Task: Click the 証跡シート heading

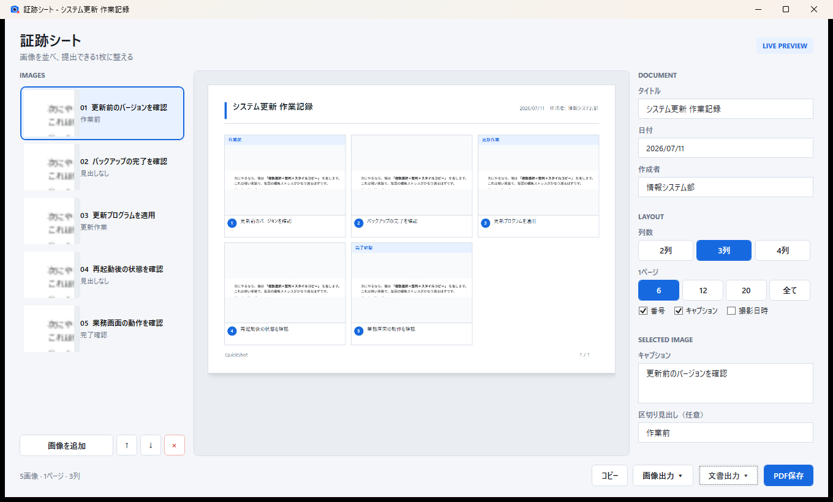Action: coord(50,41)
